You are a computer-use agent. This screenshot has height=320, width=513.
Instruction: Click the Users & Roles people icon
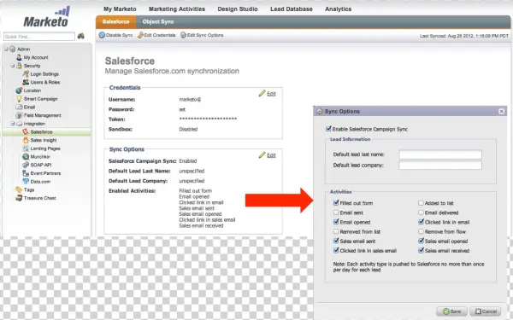pyautogui.click(x=26, y=82)
